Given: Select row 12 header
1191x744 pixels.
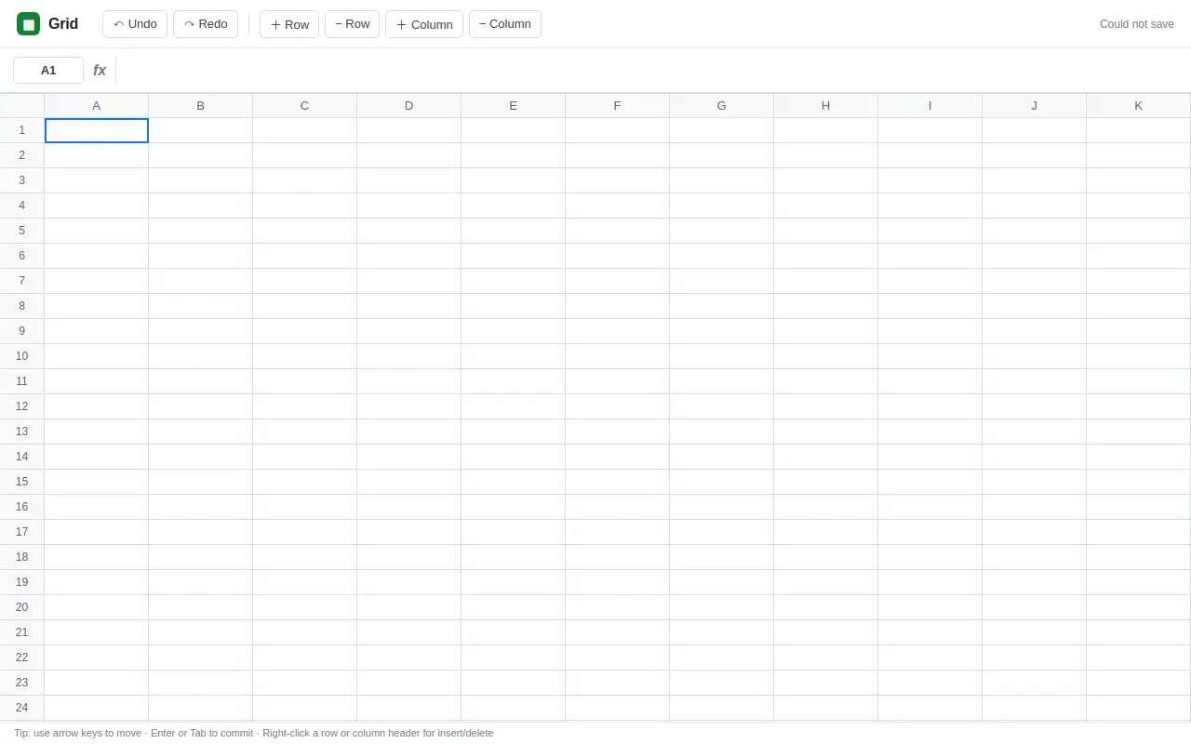Looking at the screenshot, I should click(x=22, y=406).
